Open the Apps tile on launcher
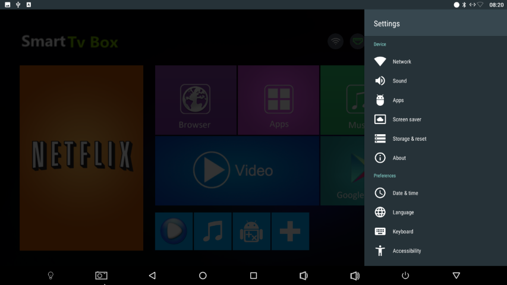The width and height of the screenshot is (507, 285). 278,100
